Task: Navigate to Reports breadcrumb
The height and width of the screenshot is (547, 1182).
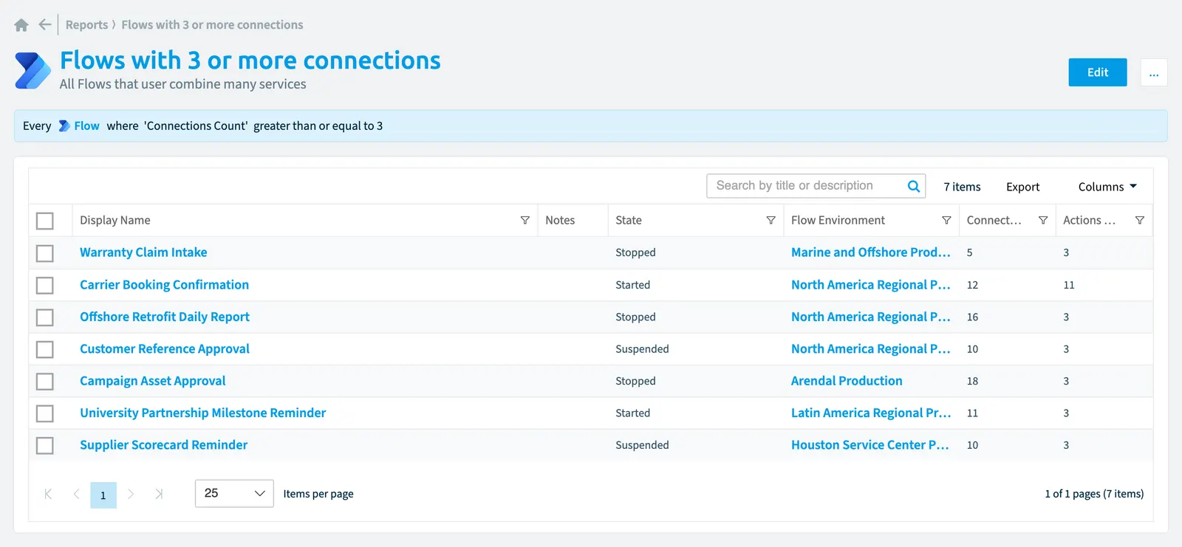Action: tap(86, 24)
